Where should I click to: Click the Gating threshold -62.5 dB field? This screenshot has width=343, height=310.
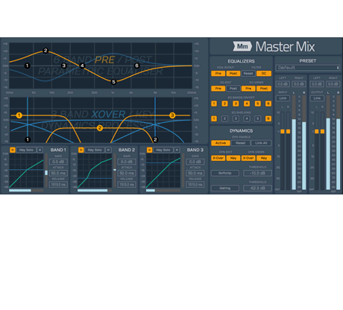257,188
